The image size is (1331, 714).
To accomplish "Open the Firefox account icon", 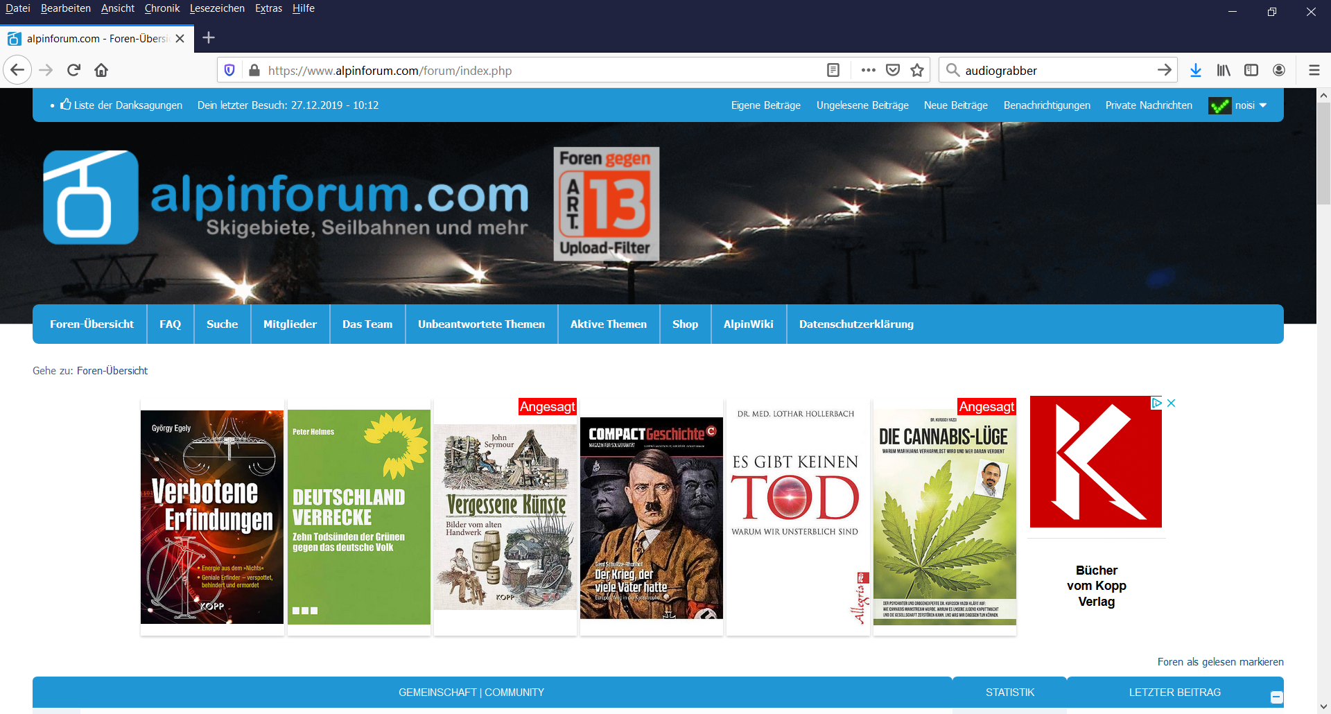I will tap(1279, 70).
